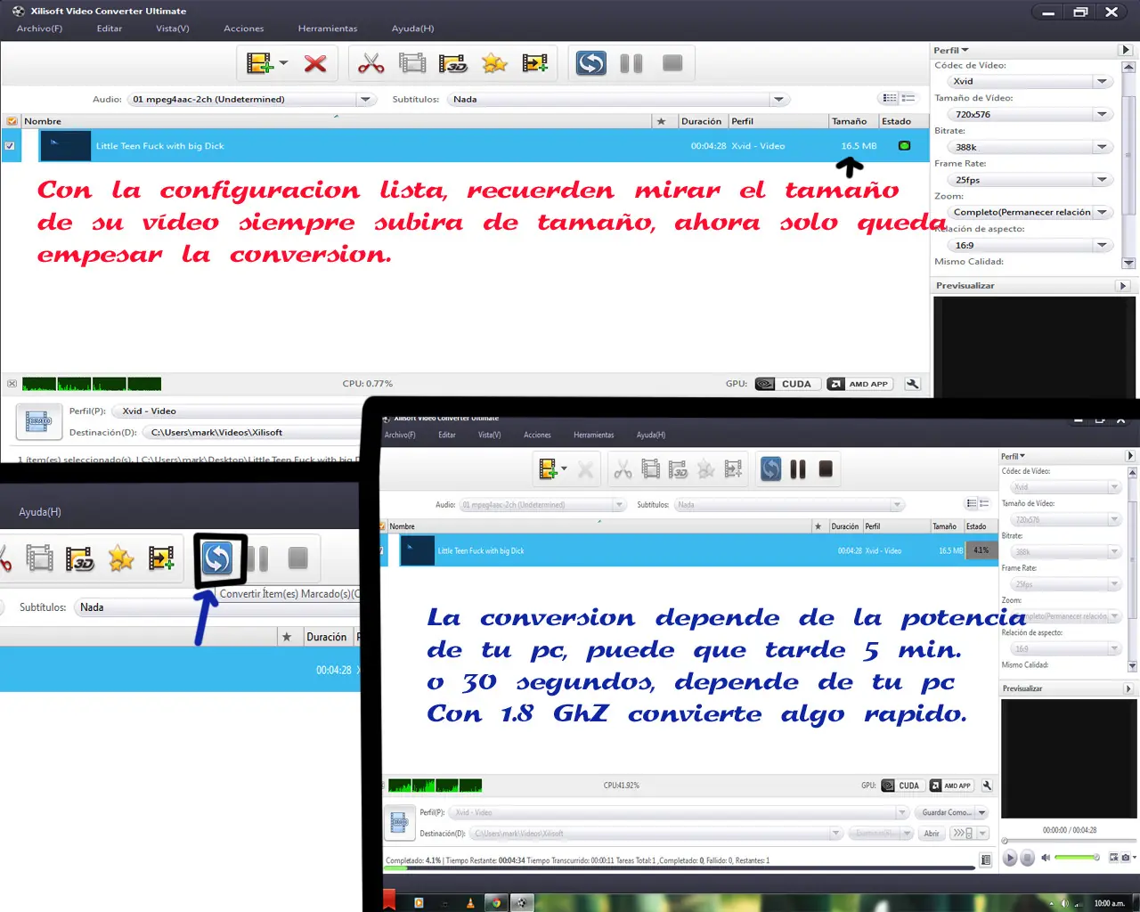Open Editar menu in top window
Image resolution: width=1140 pixels, height=912 pixels.
tap(110, 28)
